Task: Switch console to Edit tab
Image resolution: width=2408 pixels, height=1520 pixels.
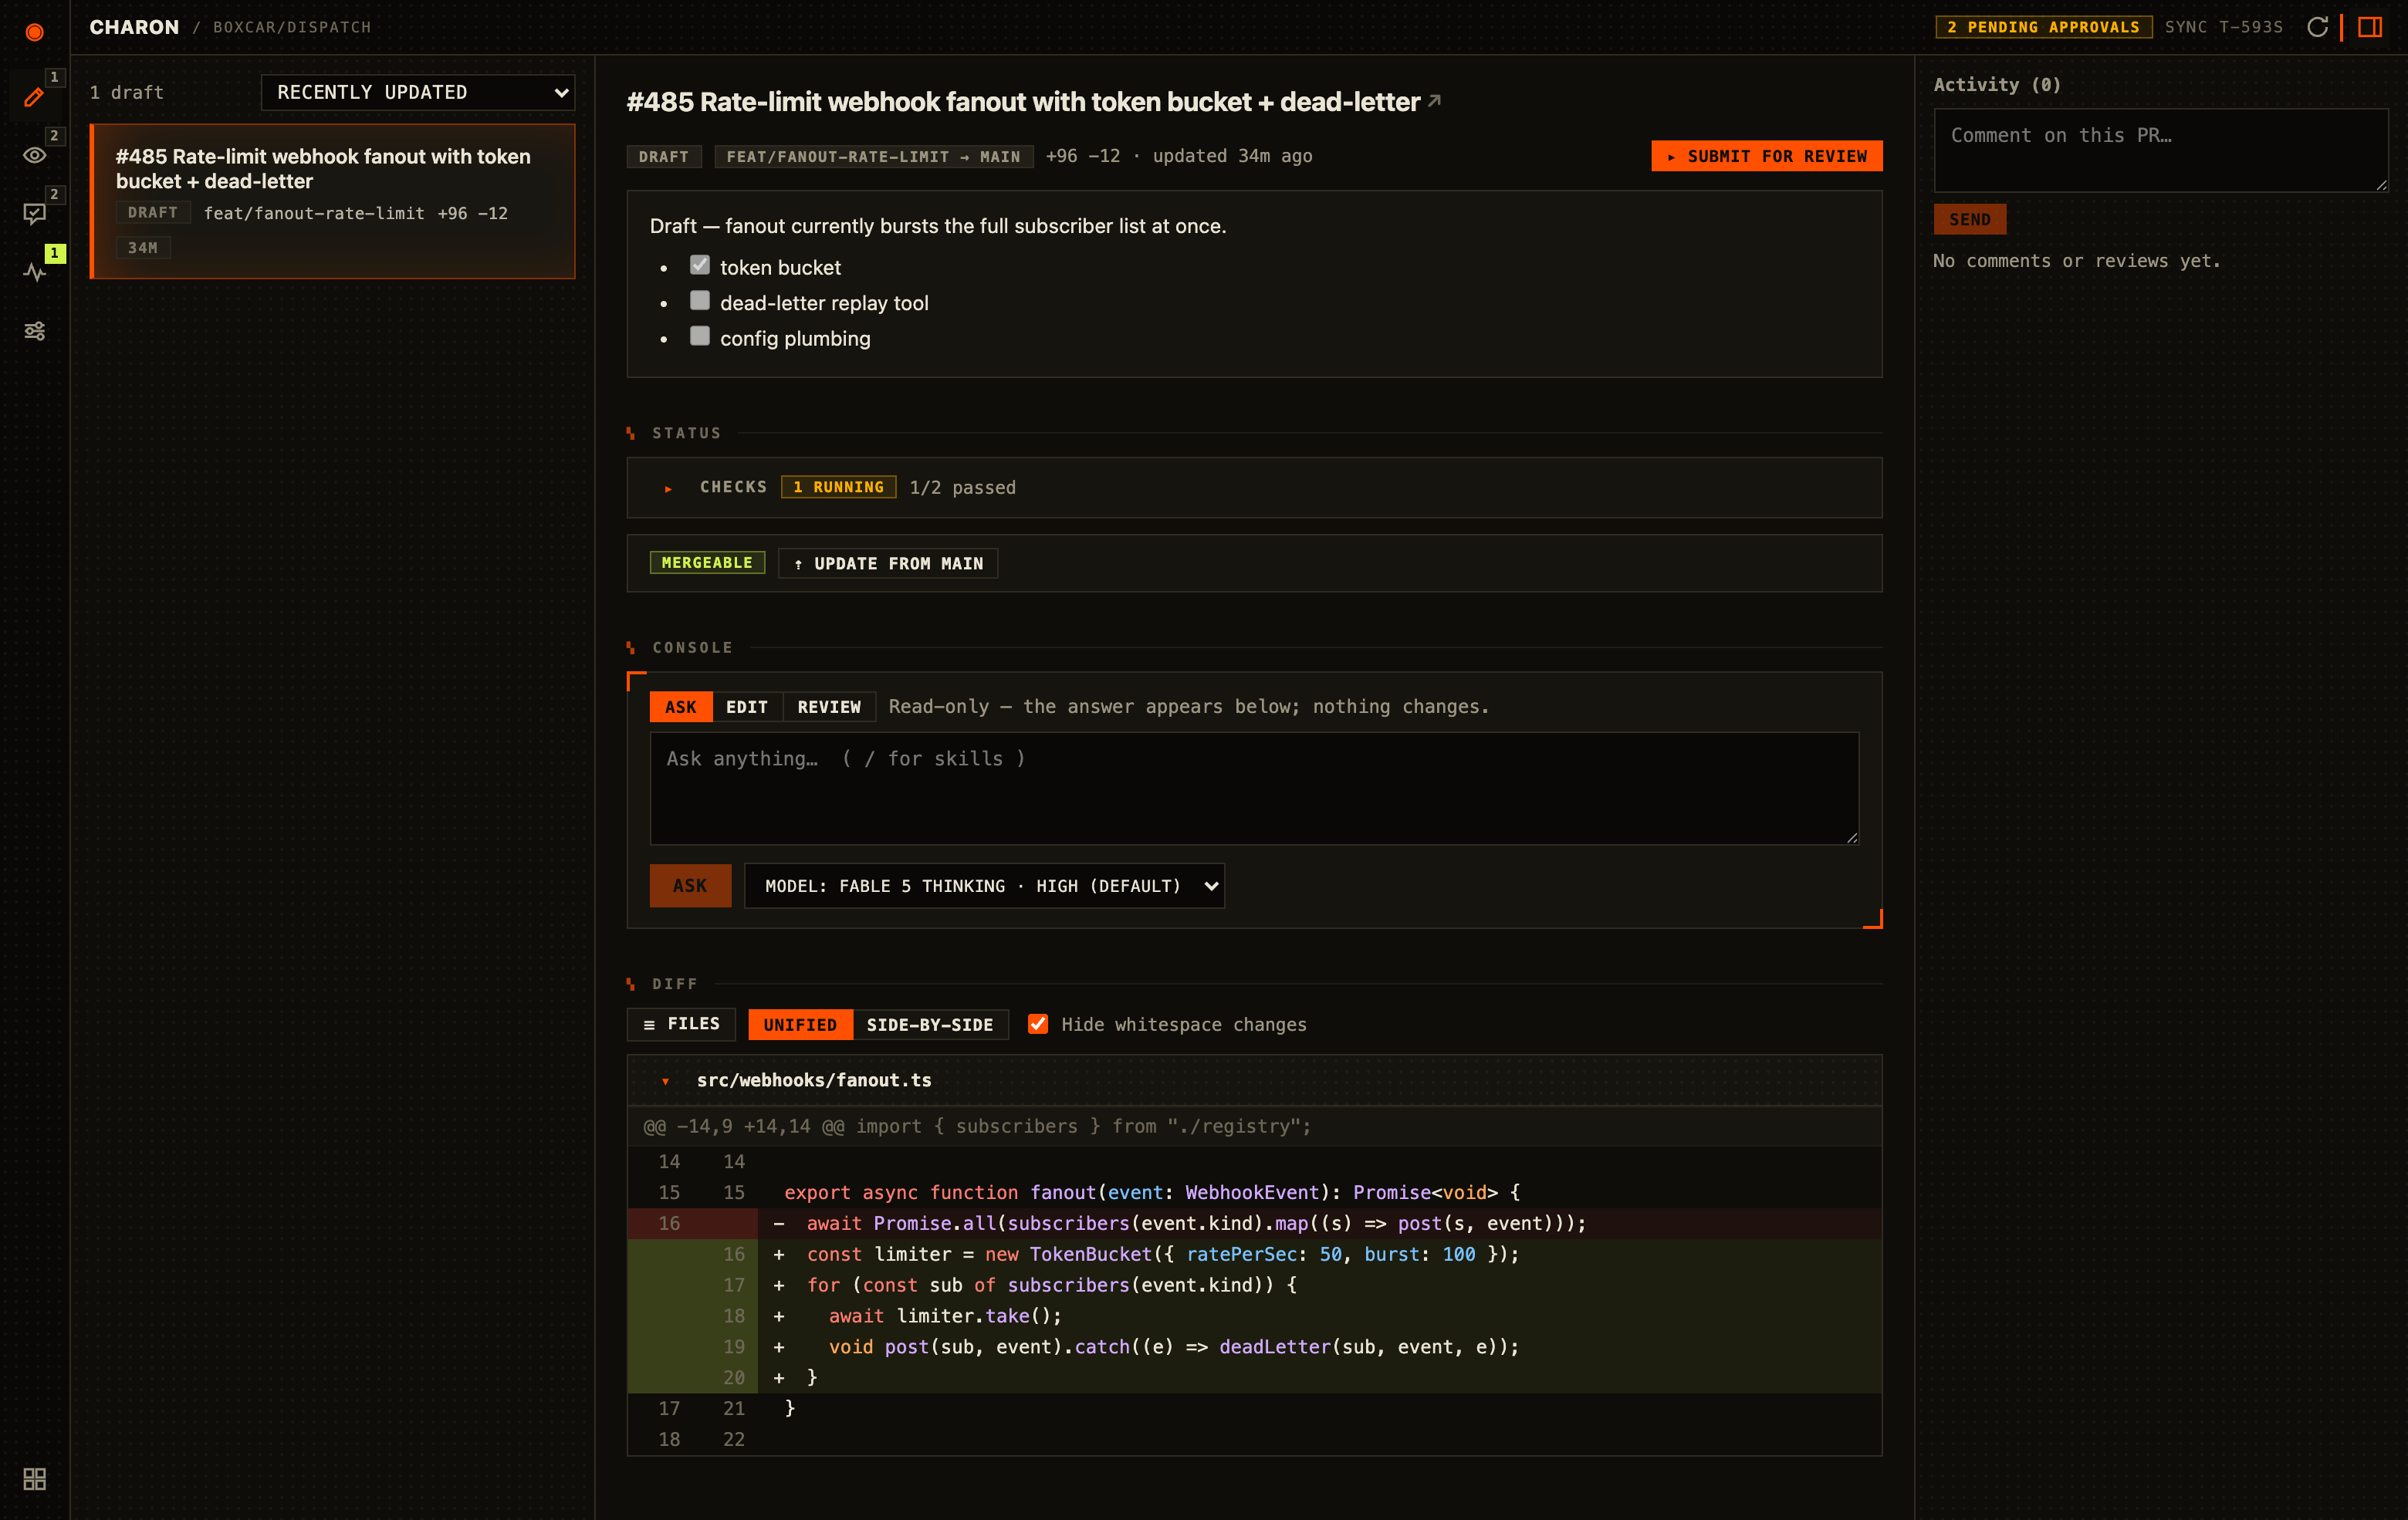Action: (x=746, y=707)
